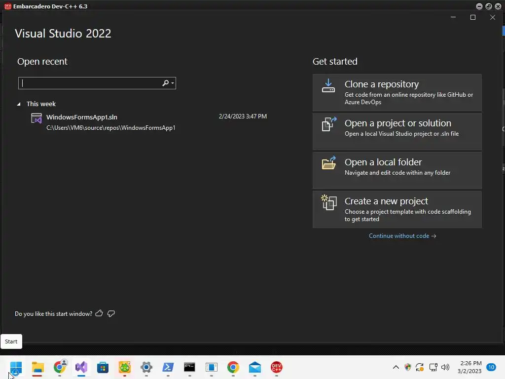
Task: Click the Dev-C++ title bar logo icon
Action: click(x=8, y=6)
